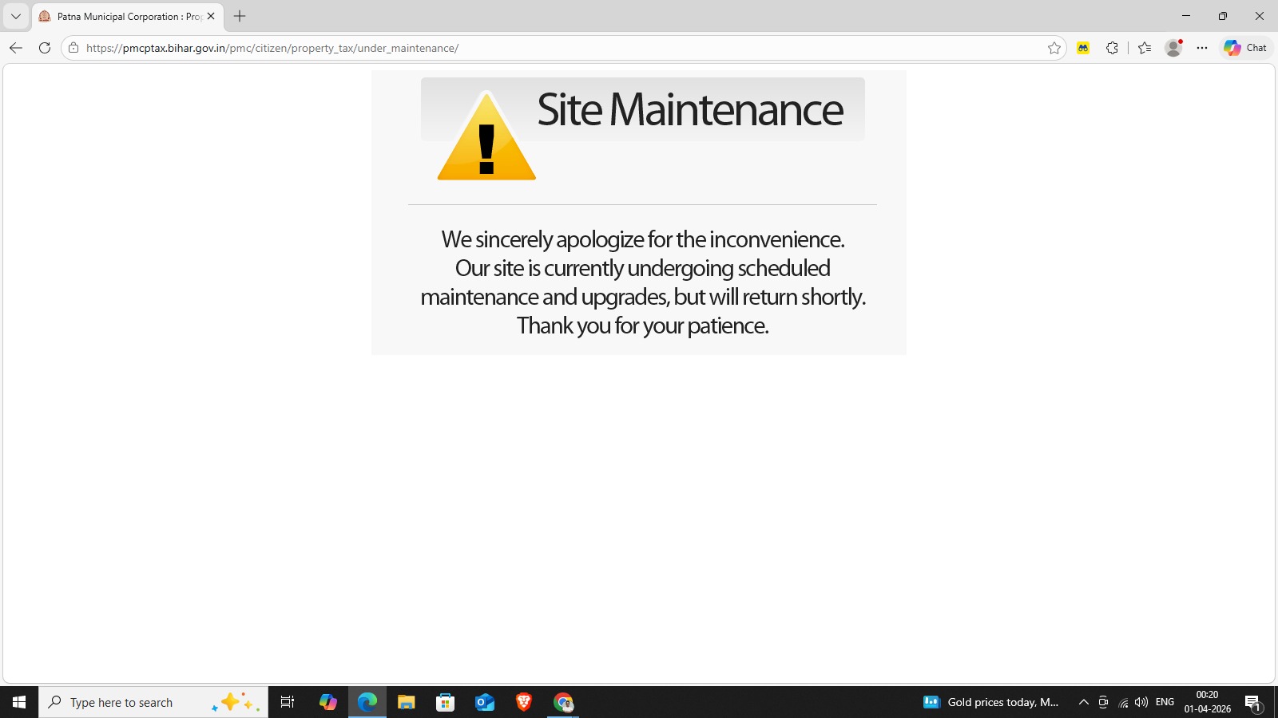
Task: Bookmark this page with star icon
Action: (1054, 48)
